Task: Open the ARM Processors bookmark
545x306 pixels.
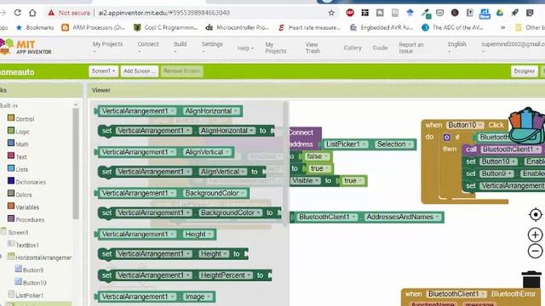Action: (x=93, y=27)
